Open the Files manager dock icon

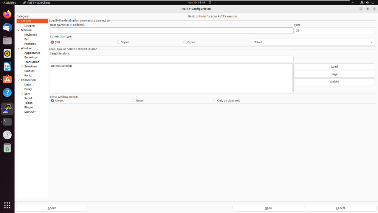[7, 40]
